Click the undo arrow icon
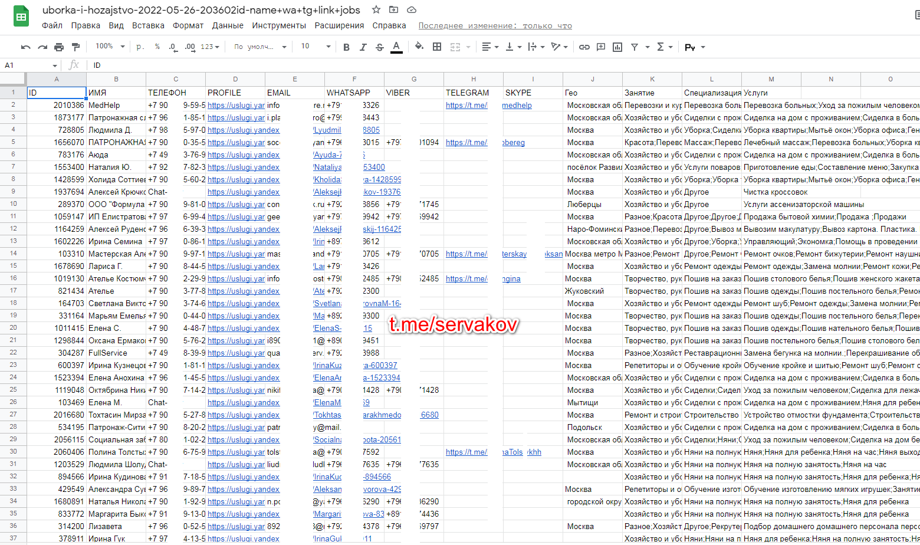Image resolution: width=920 pixels, height=545 pixels. pyautogui.click(x=25, y=47)
